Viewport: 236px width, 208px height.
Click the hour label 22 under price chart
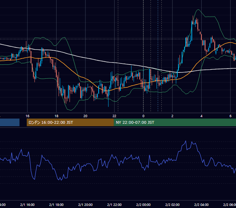(x=115, y=116)
